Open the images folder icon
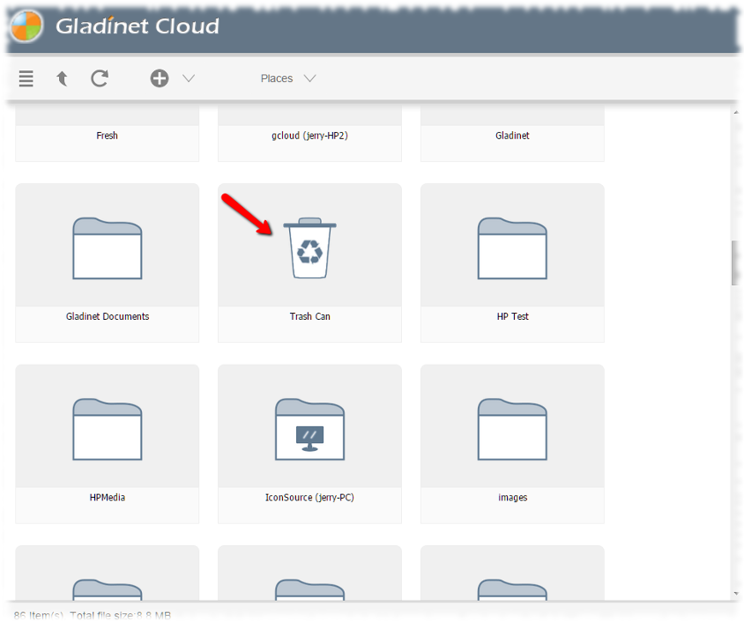744x621 pixels. tap(512, 429)
